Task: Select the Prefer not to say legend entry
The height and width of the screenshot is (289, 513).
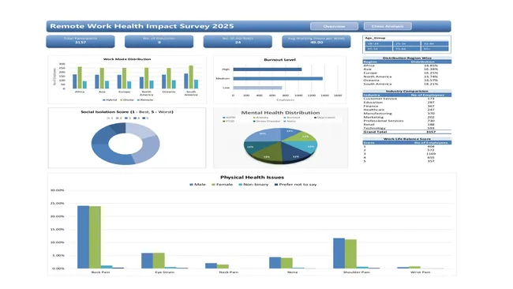Action: pos(295,185)
